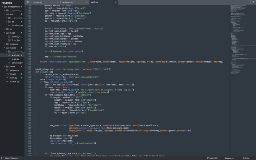Click the code file icon beside services.py
The width and height of the screenshot is (256, 160).
click(9, 63)
